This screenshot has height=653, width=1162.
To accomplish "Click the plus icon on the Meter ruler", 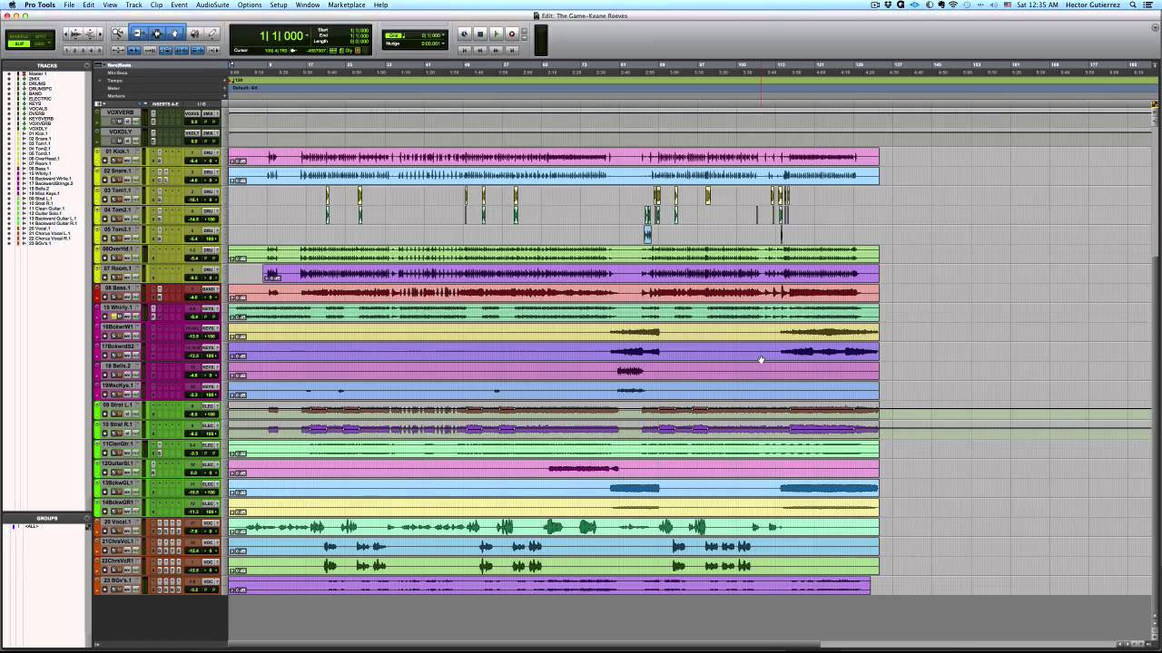I will pos(224,88).
